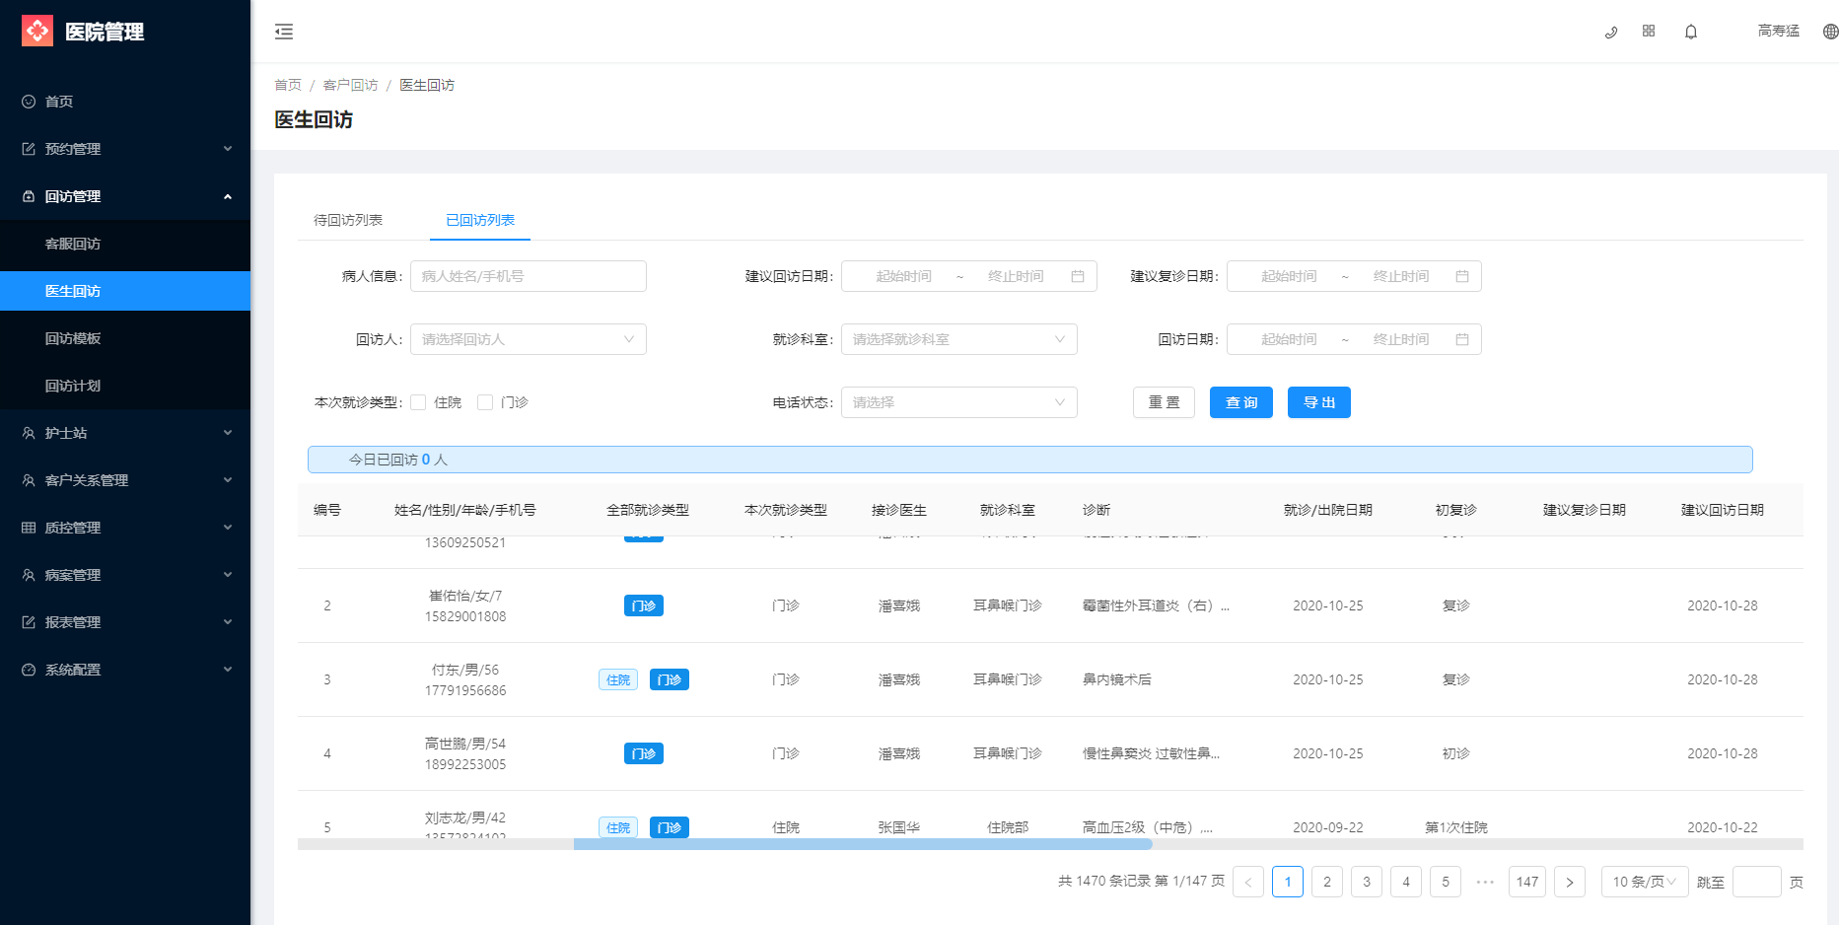Click the 建议回访日期 起始时间 field
This screenshot has width=1839, height=925.
tap(903, 276)
